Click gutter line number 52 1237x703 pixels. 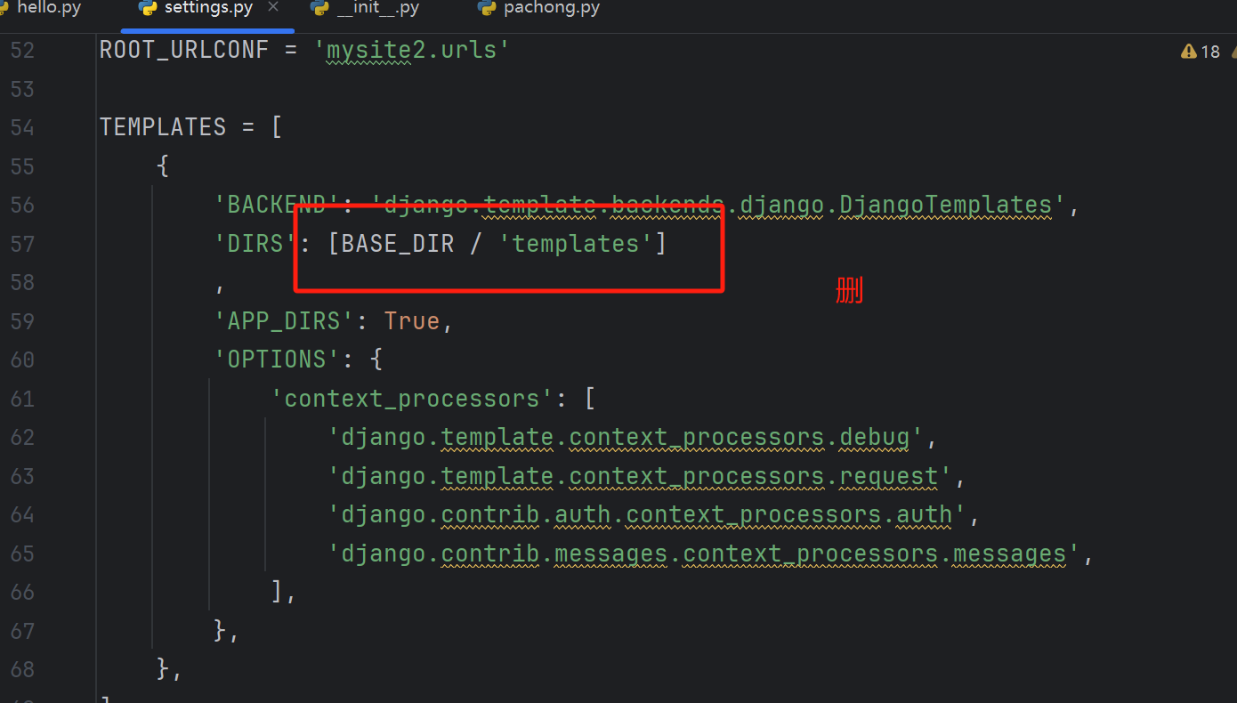pyautogui.click(x=22, y=50)
